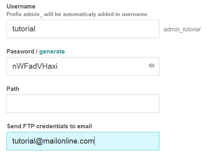
Task: Click on tutorial@mailonline.com email text
Action: [53, 141]
